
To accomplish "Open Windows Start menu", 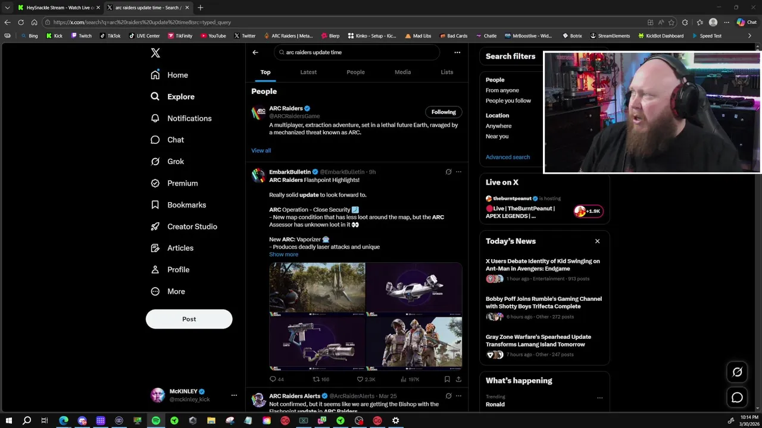I will click(x=8, y=420).
